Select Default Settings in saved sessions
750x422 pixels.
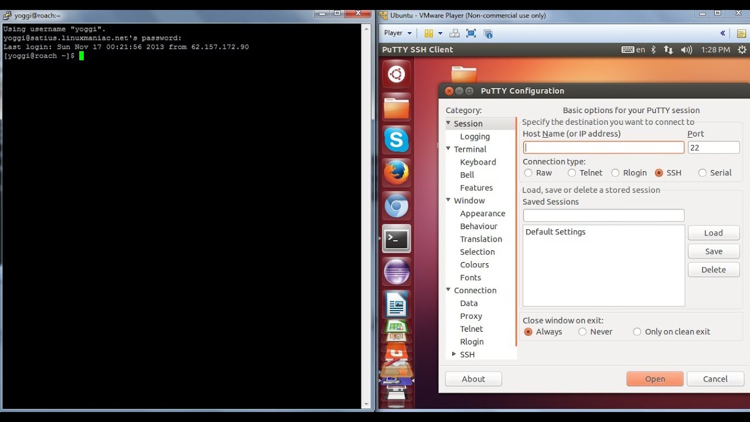(604, 232)
